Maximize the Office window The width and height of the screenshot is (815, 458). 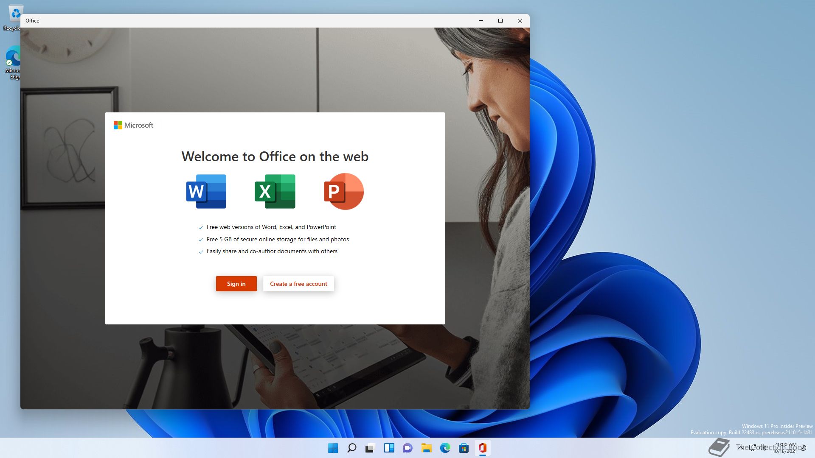[x=500, y=21]
